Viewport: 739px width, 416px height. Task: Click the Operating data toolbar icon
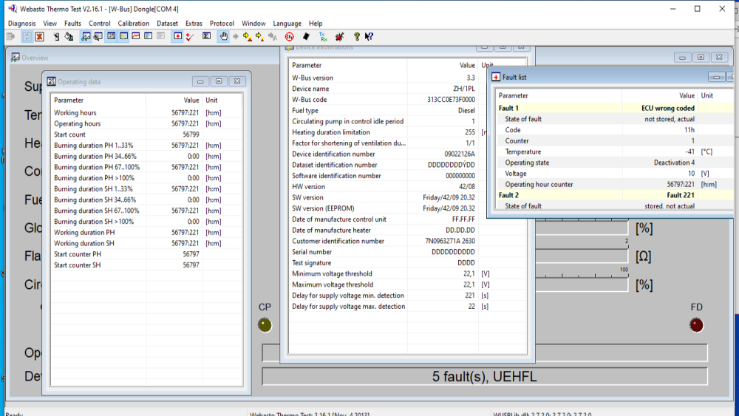(111, 36)
